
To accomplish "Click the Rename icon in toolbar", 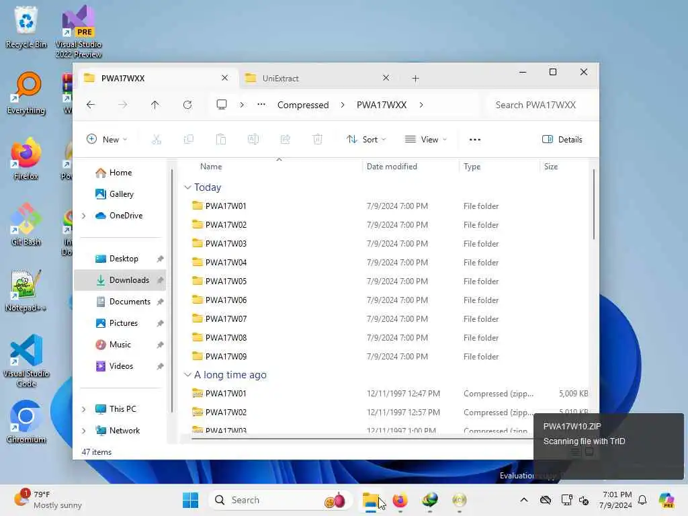I will [x=253, y=140].
